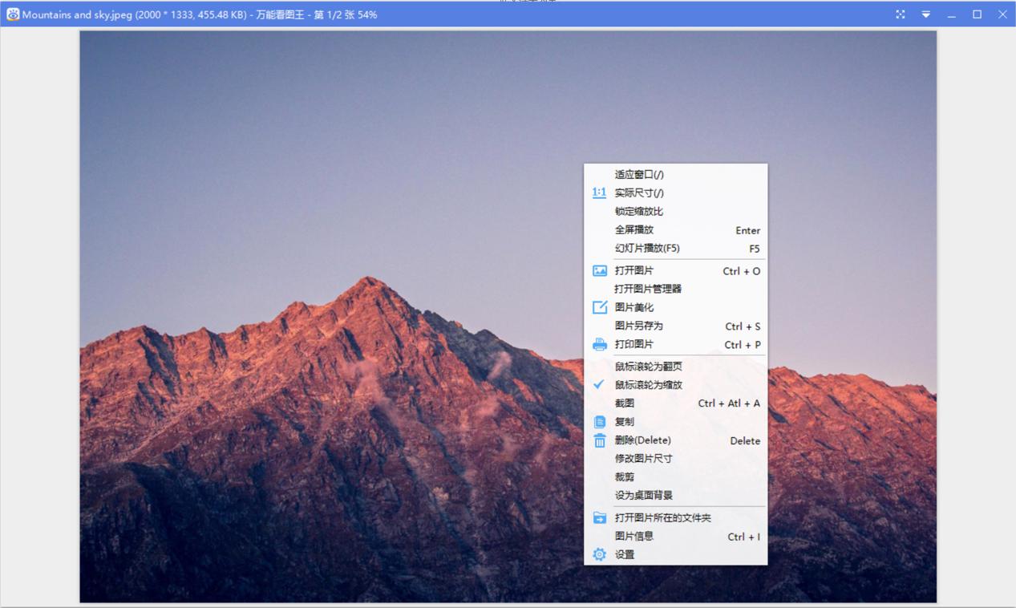Click the Ctrl + Atl + A shortcut text
This screenshot has width=1016, height=608.
[729, 403]
